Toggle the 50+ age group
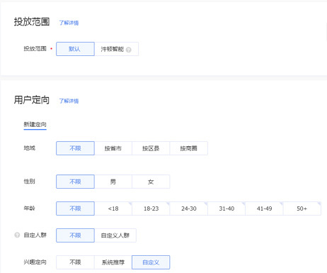 [x=302, y=208]
